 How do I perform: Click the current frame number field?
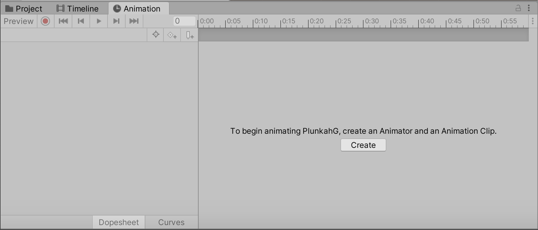(x=184, y=21)
